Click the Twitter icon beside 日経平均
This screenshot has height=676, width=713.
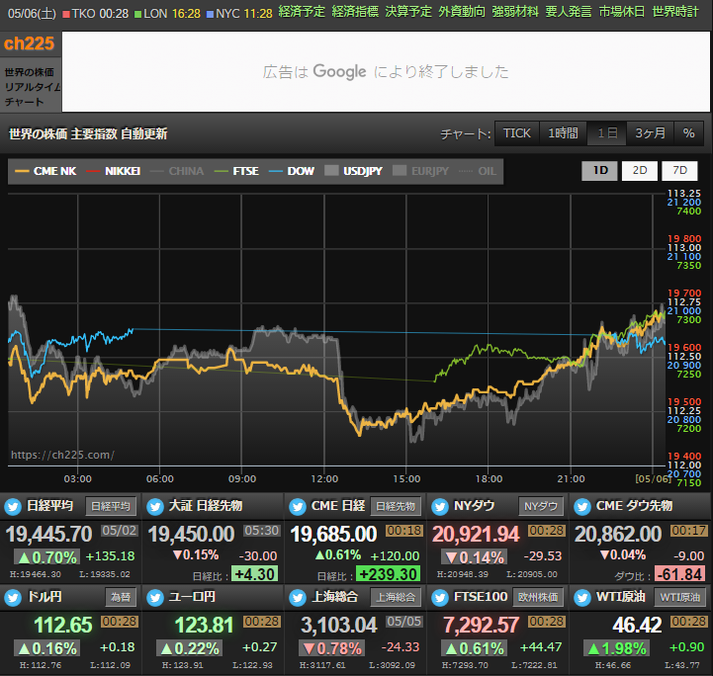(x=13, y=507)
